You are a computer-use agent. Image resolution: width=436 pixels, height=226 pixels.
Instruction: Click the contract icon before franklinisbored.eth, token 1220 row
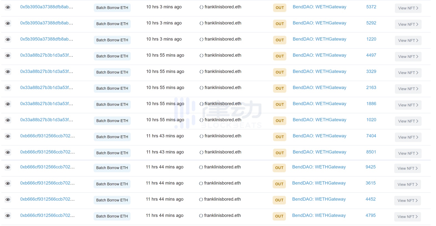point(201,39)
